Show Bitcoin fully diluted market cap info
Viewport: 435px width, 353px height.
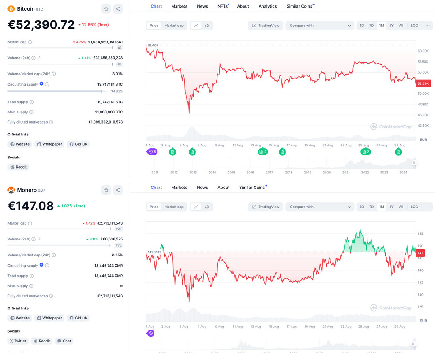click(51, 122)
